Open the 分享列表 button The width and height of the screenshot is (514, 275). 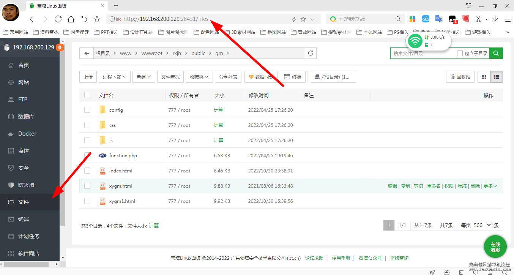228,77
